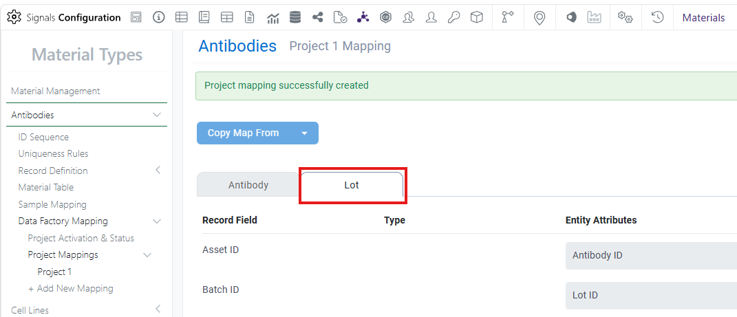737x317 pixels.
Task: Select Project 1 mapping in sidebar
Action: click(x=54, y=272)
